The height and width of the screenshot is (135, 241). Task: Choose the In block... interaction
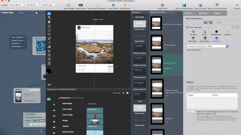point(228,33)
